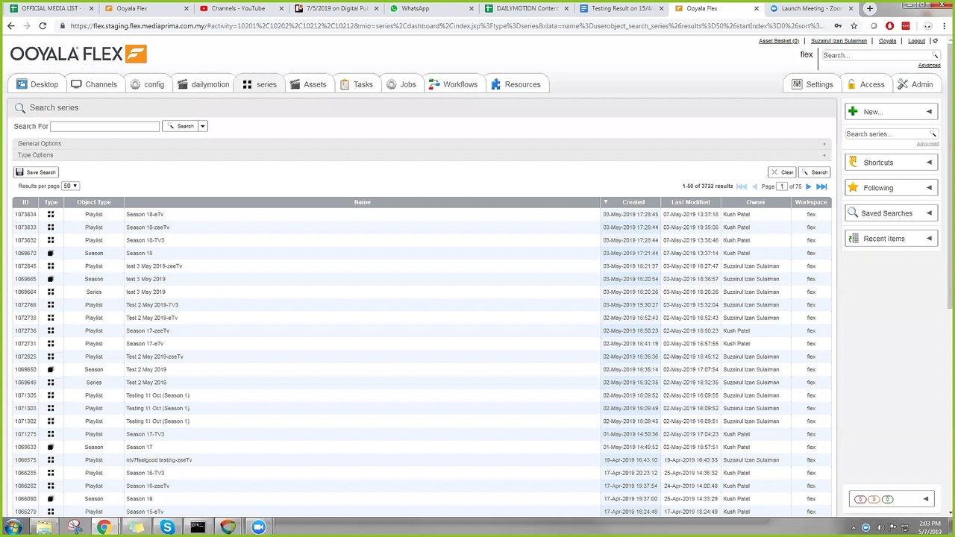Image resolution: width=955 pixels, height=537 pixels.
Task: Switch to the WhatsApp browser tab
Action: coord(430,8)
